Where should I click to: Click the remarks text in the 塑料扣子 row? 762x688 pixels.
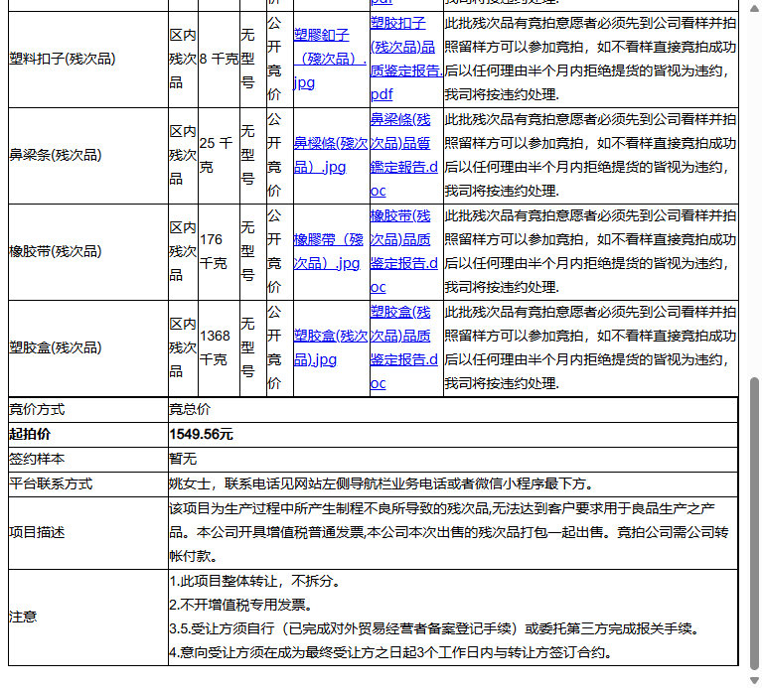click(590, 59)
